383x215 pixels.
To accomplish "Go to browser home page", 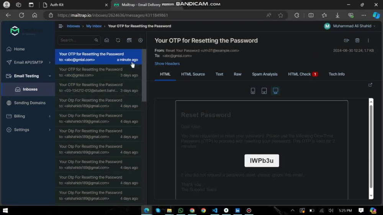I will tap(35, 15).
